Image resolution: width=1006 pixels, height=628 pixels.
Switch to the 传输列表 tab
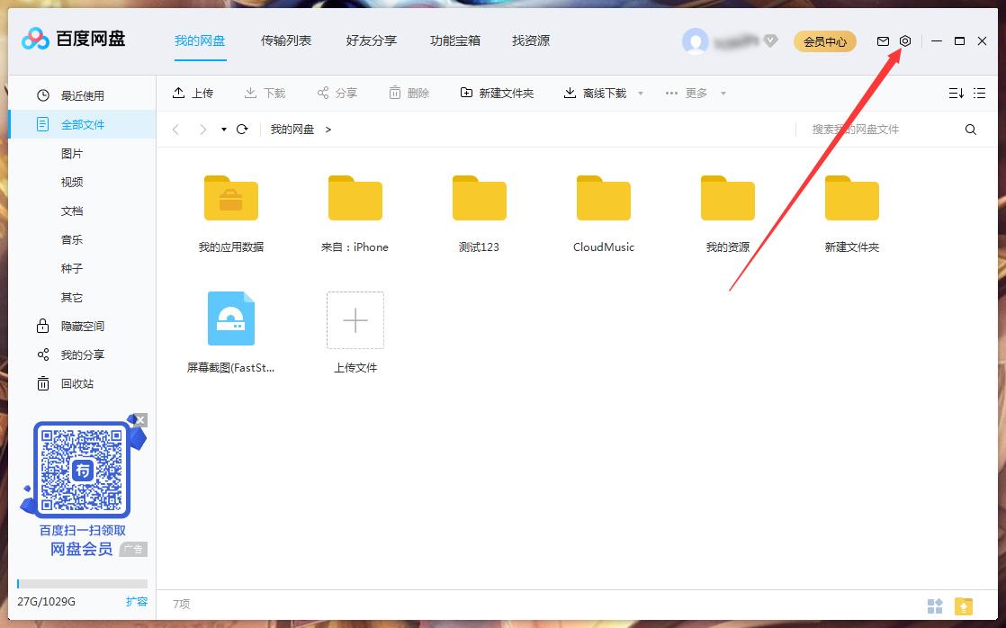tap(285, 40)
